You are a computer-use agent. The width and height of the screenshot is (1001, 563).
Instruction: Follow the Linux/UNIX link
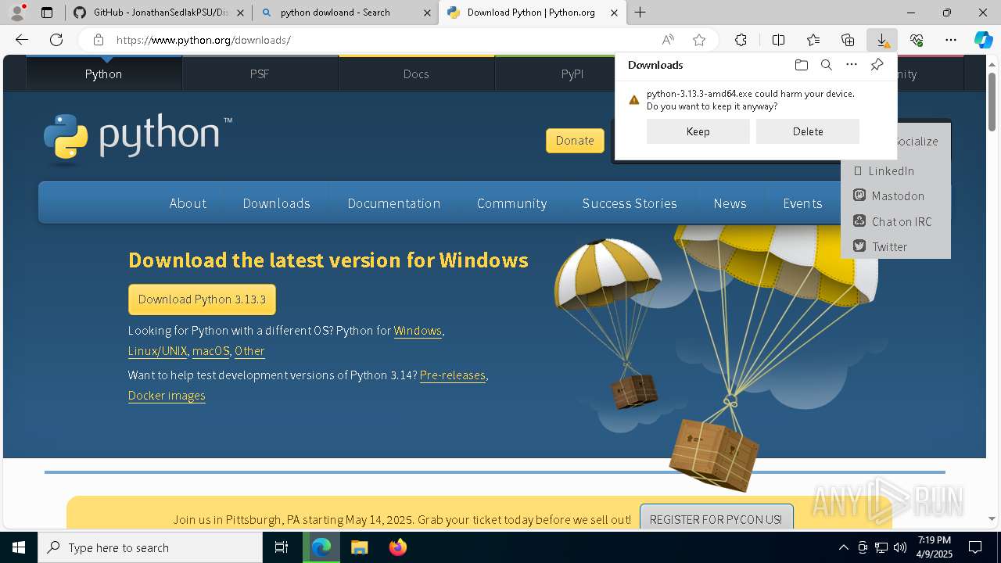point(158,351)
